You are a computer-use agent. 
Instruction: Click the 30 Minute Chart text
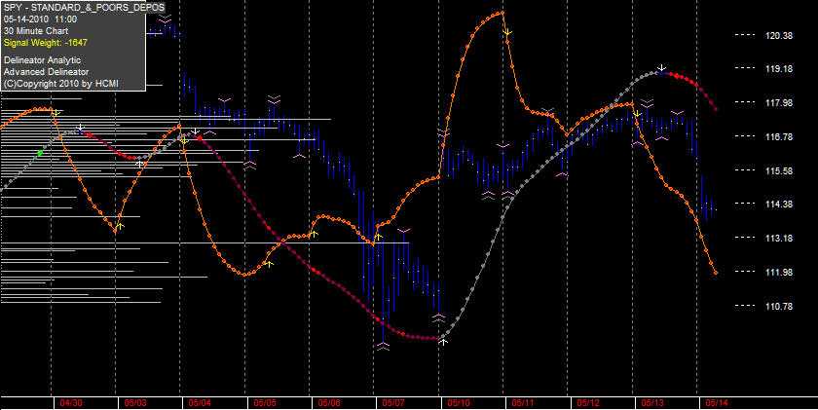coord(36,31)
